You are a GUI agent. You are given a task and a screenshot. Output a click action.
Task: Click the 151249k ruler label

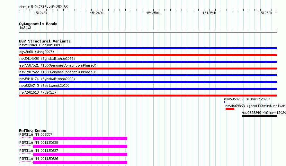pos(97,13)
